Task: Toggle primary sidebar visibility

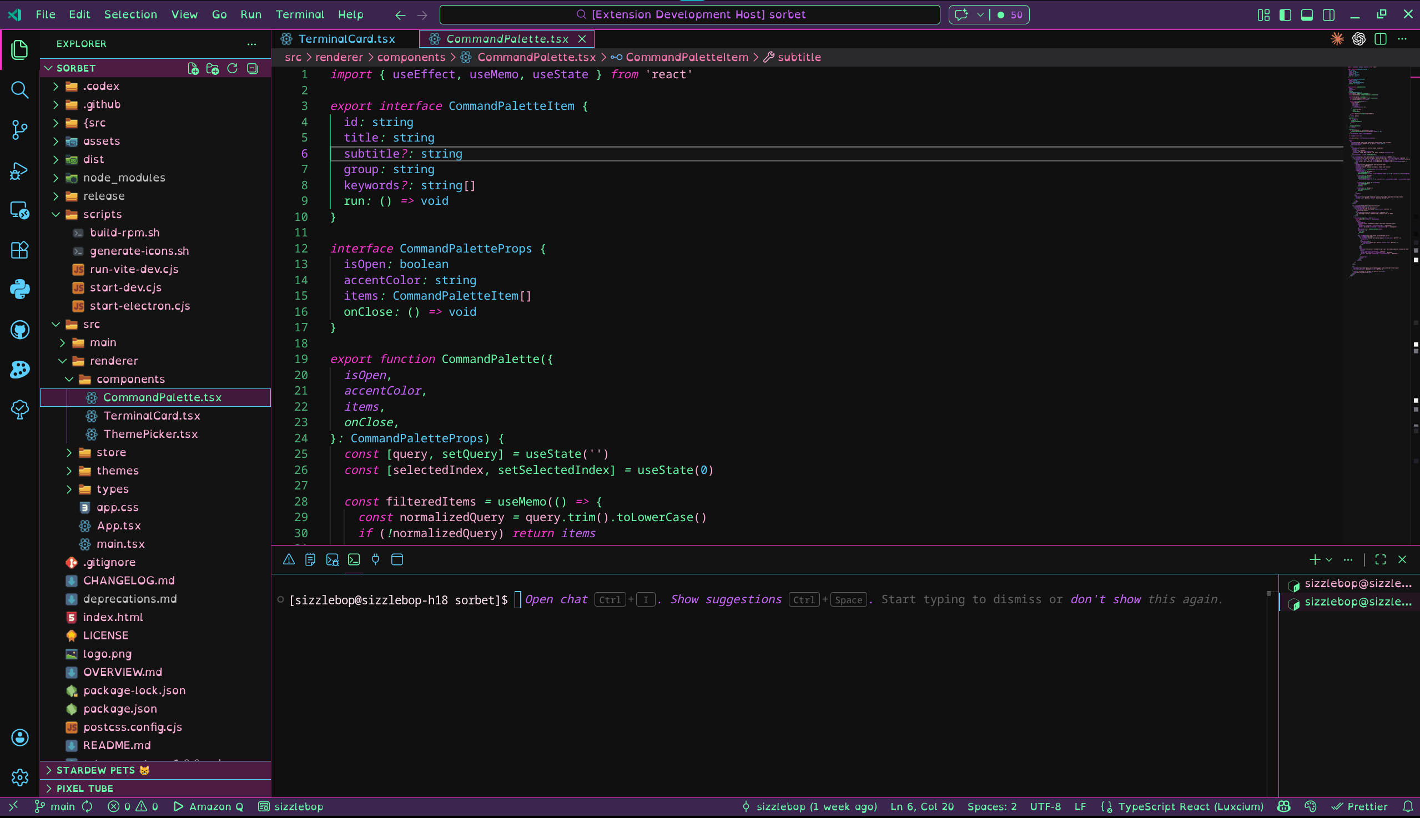Action: click(1285, 15)
